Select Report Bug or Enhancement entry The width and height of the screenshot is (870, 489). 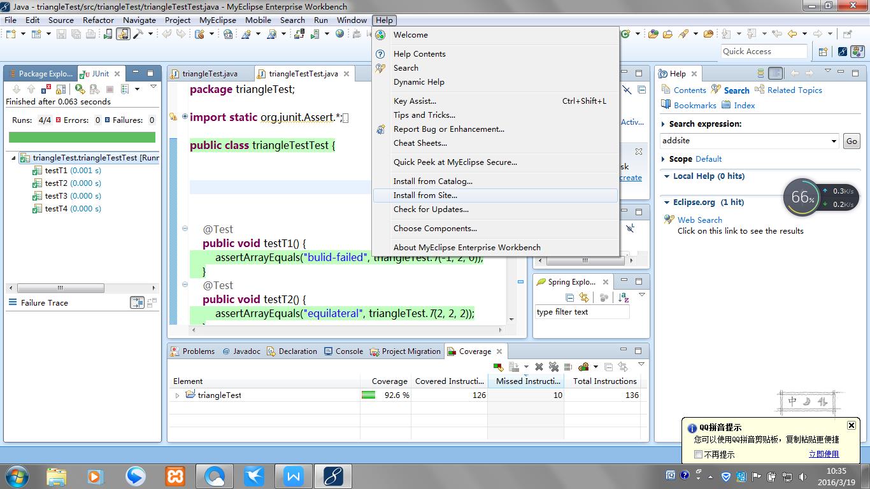[496, 129]
